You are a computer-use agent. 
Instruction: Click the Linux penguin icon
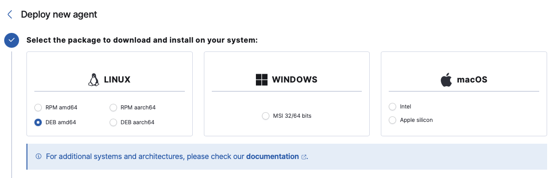pyautogui.click(x=93, y=79)
